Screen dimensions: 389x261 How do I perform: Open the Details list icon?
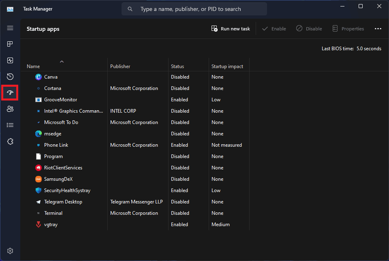[x=10, y=125]
